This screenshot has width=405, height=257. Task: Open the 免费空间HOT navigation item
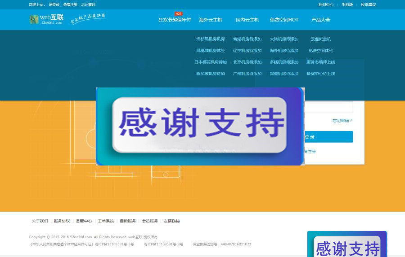[284, 20]
